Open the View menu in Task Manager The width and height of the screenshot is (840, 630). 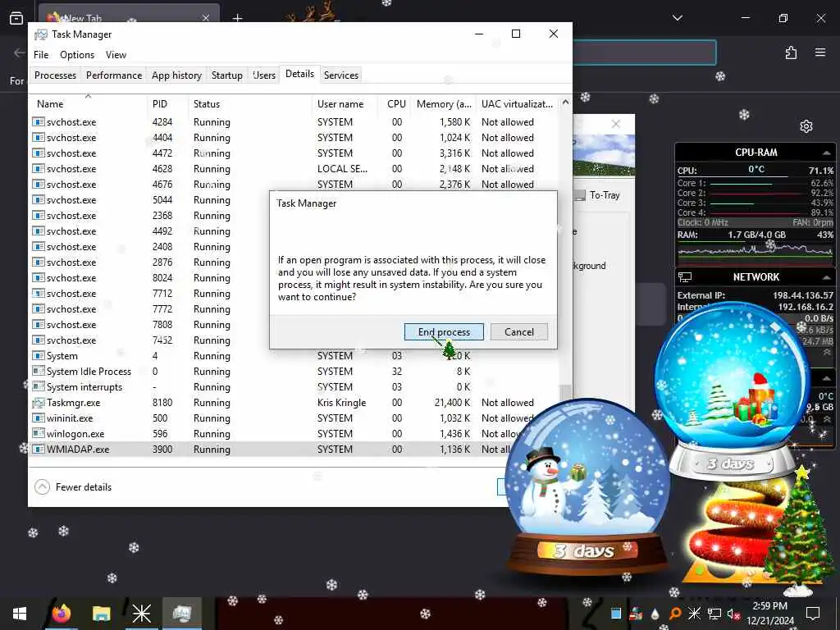[x=116, y=55]
